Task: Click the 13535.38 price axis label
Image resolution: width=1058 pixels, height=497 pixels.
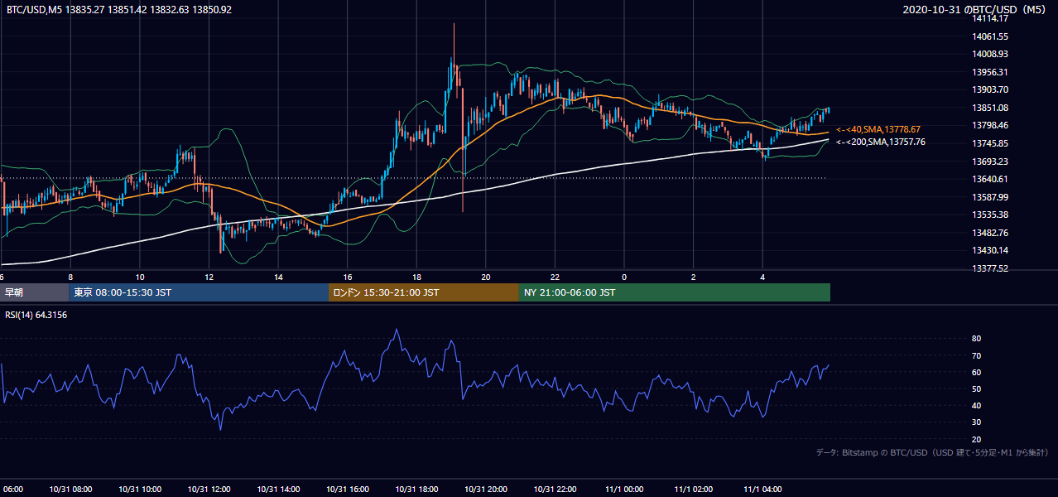Action: 991,215
